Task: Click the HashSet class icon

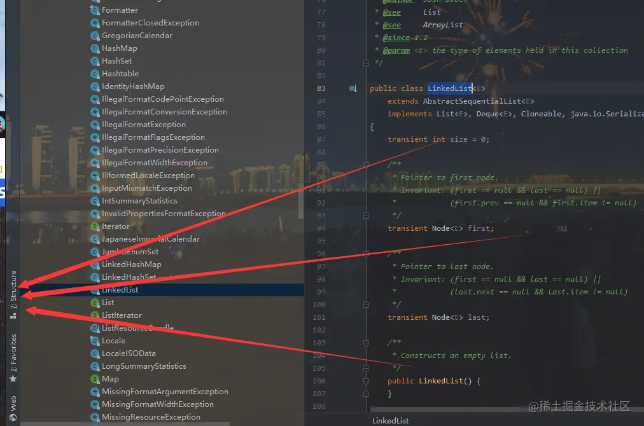Action: coord(95,61)
